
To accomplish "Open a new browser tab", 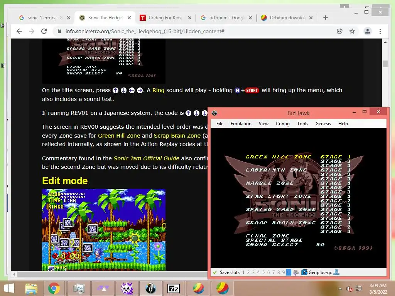I will [x=326, y=18].
